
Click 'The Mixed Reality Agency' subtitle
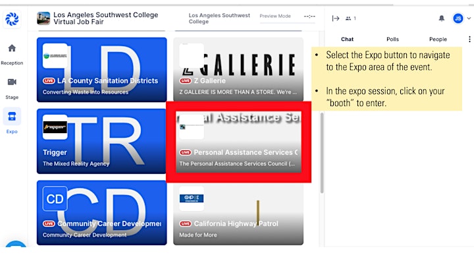pyautogui.click(x=76, y=163)
